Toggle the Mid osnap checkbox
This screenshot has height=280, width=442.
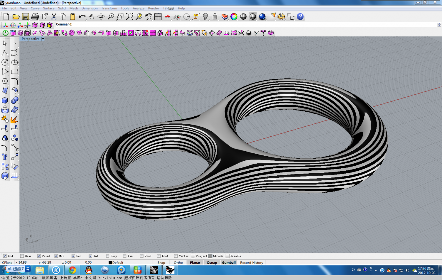(x=56, y=256)
